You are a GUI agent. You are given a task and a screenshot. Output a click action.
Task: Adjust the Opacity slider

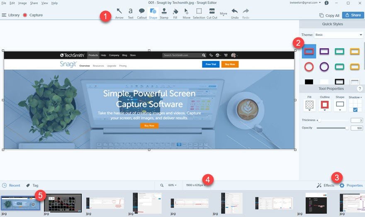click(x=347, y=128)
